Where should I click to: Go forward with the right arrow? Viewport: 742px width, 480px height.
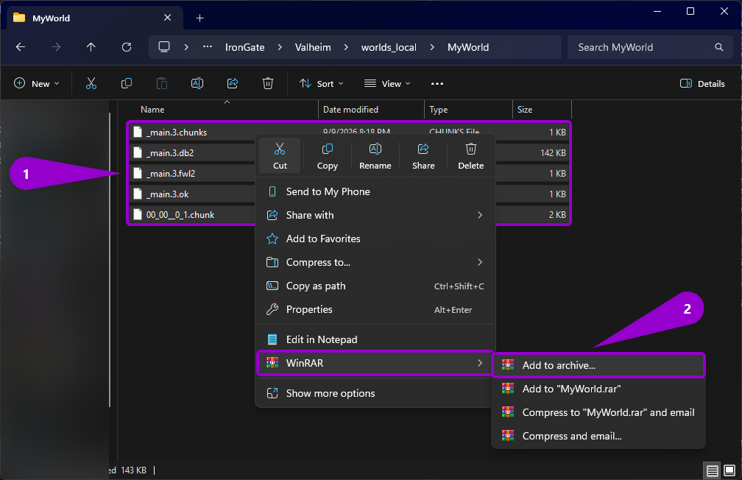click(x=56, y=47)
